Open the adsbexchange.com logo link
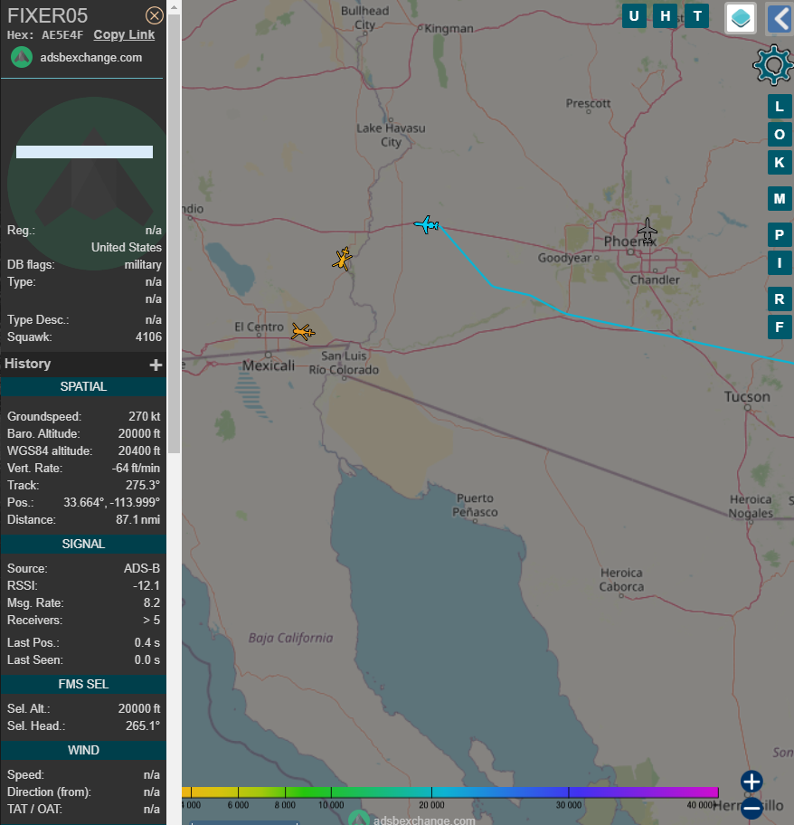Image resolution: width=794 pixels, height=825 pixels. click(x=22, y=57)
